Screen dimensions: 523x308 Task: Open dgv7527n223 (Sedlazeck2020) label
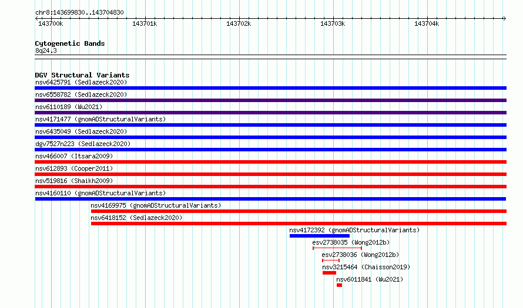(x=83, y=144)
